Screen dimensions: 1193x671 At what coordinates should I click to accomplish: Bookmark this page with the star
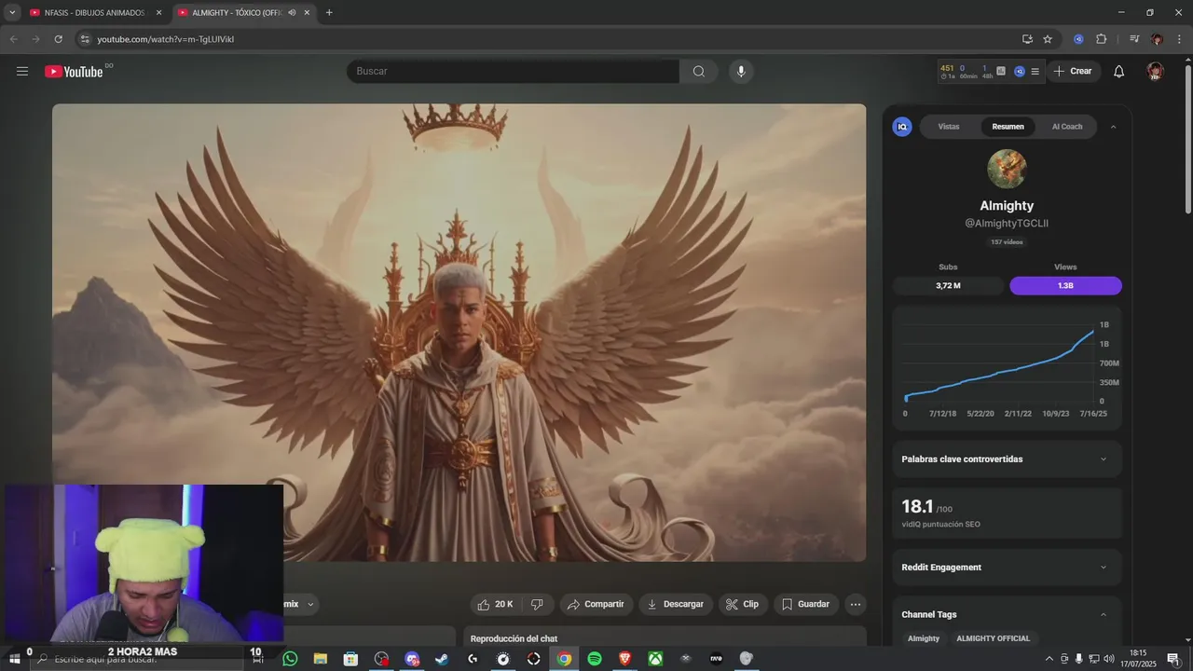1048,39
